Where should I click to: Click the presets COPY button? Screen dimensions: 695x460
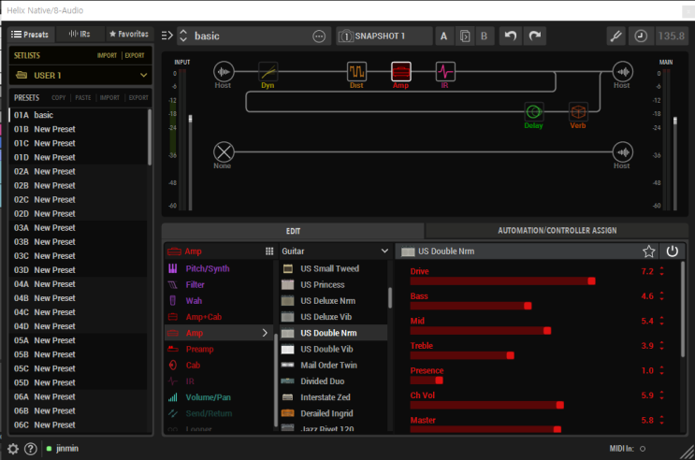point(59,97)
